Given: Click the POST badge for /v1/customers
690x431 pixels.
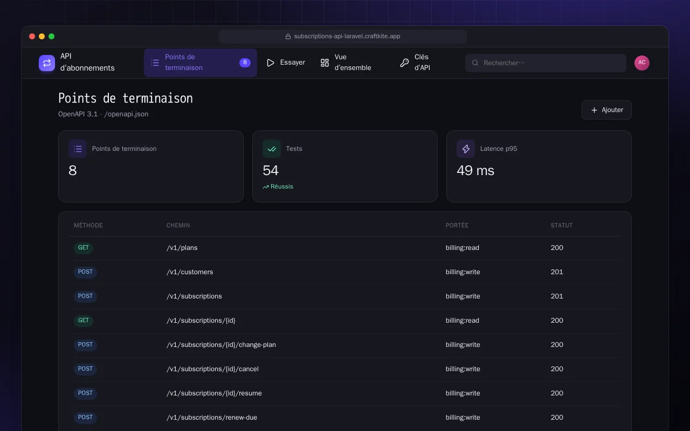Looking at the screenshot, I should 85,272.
